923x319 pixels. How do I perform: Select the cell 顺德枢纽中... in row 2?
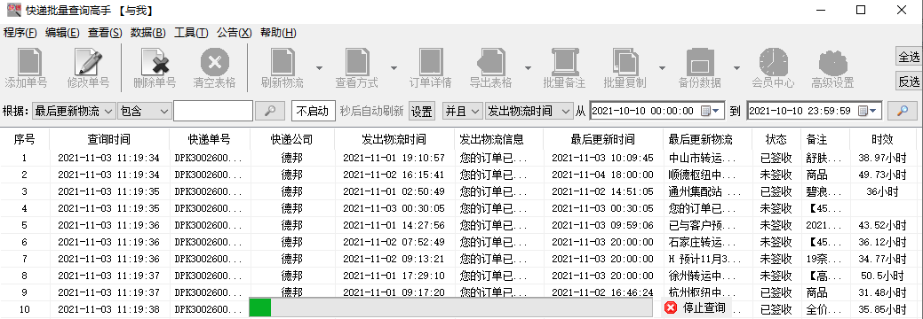(706, 175)
